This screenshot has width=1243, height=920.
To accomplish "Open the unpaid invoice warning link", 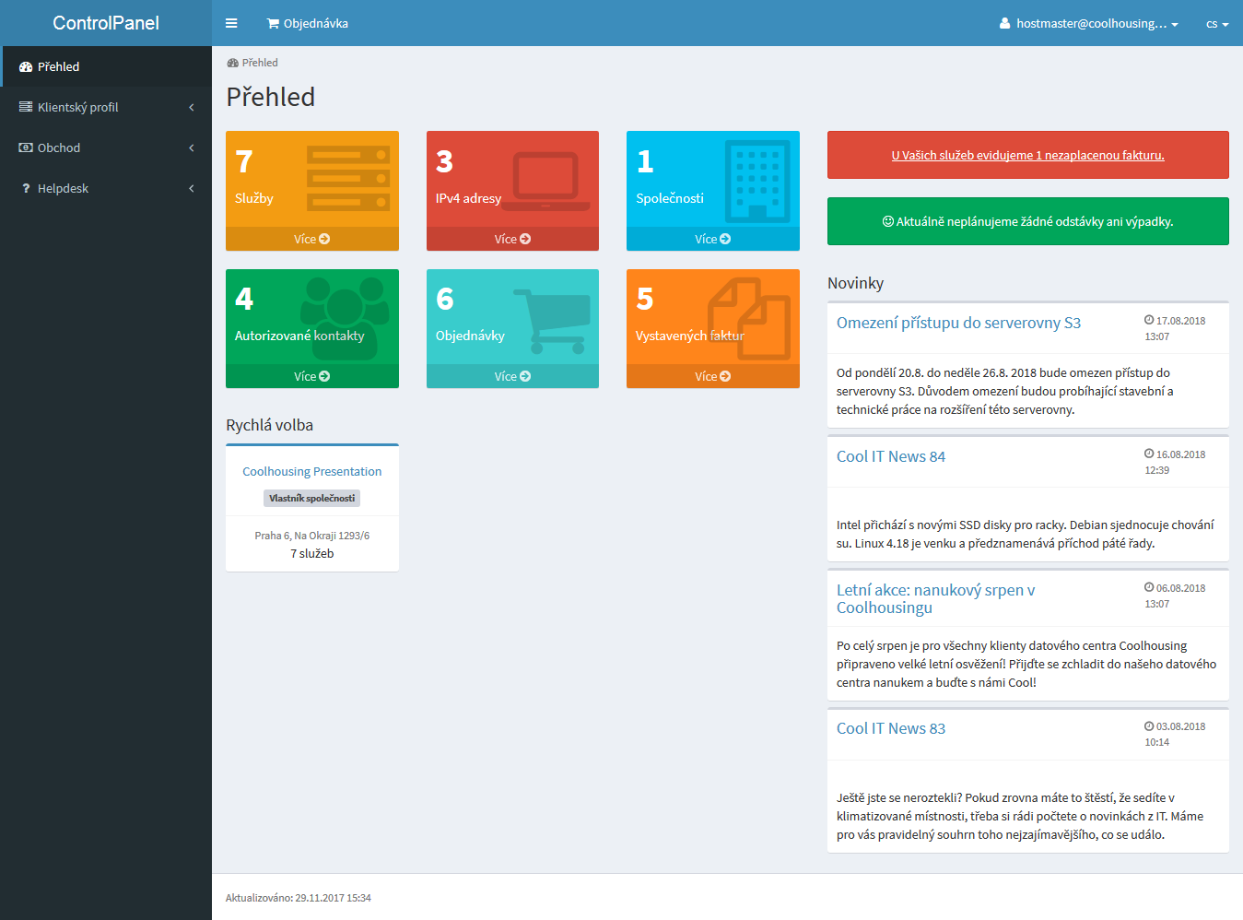I will click(x=1028, y=155).
